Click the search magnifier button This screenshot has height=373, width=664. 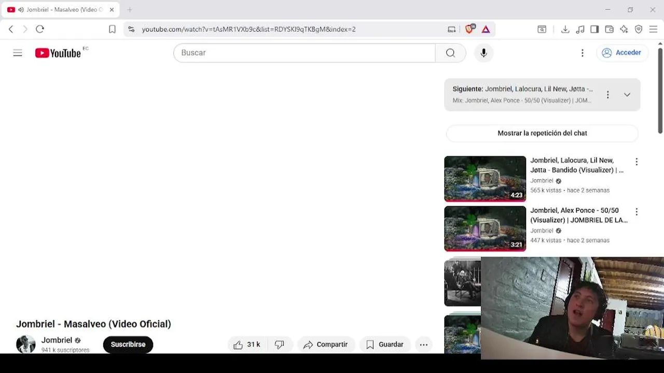[450, 53]
